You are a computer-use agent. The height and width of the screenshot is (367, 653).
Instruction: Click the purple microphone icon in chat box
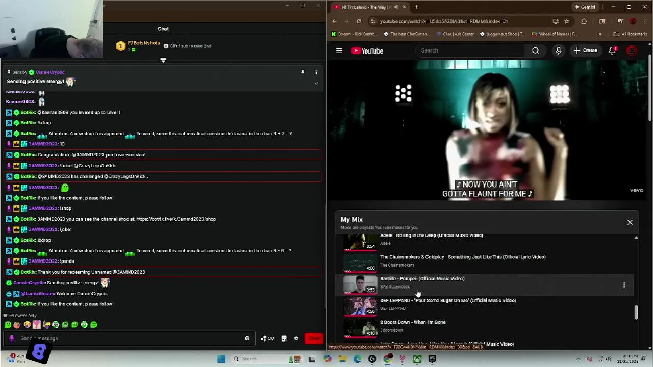(x=12, y=338)
